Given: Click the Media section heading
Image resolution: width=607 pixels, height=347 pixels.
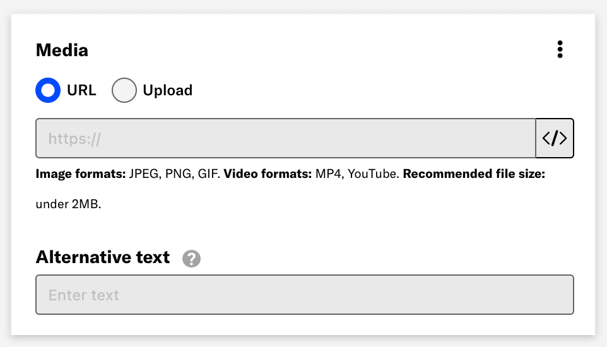Looking at the screenshot, I should click(62, 50).
